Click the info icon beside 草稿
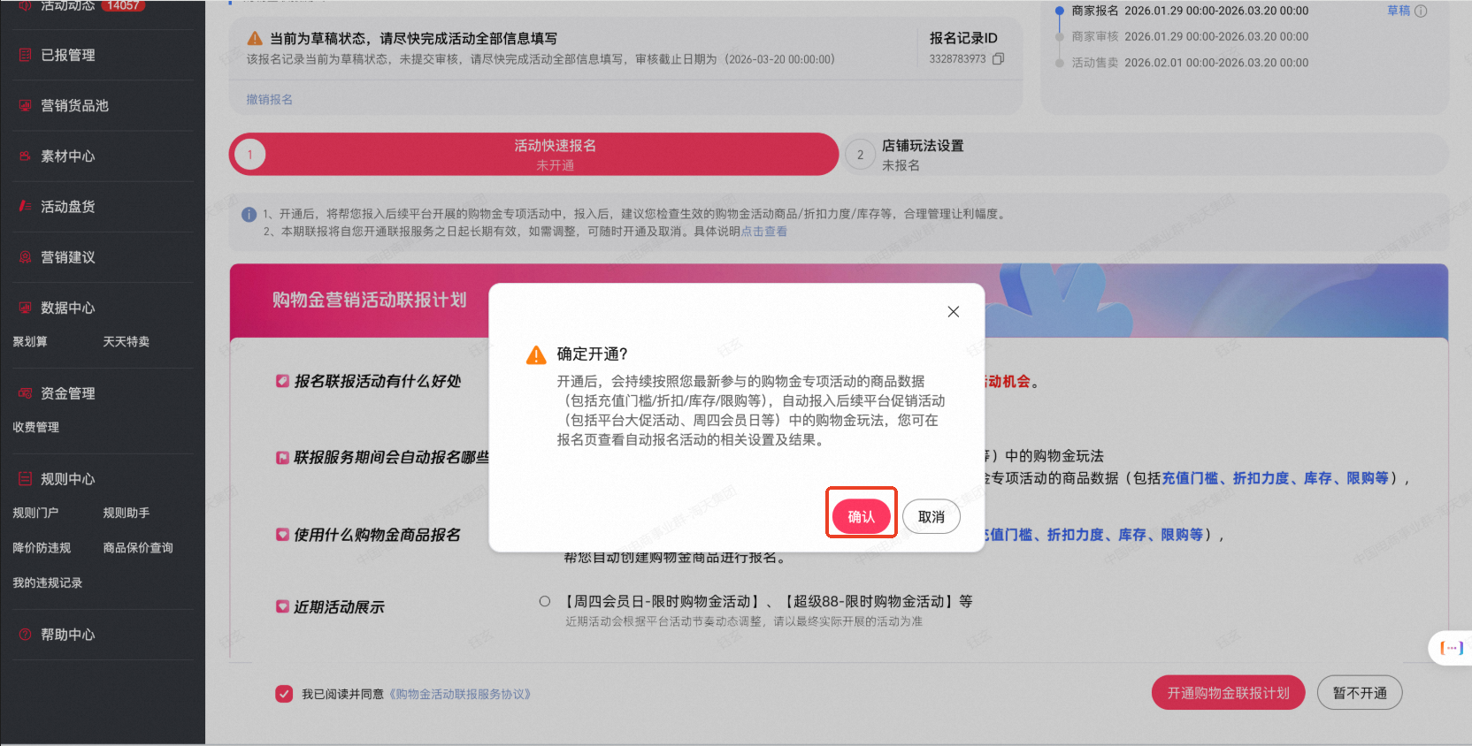Viewport: 1472px width, 746px height. click(x=1421, y=11)
